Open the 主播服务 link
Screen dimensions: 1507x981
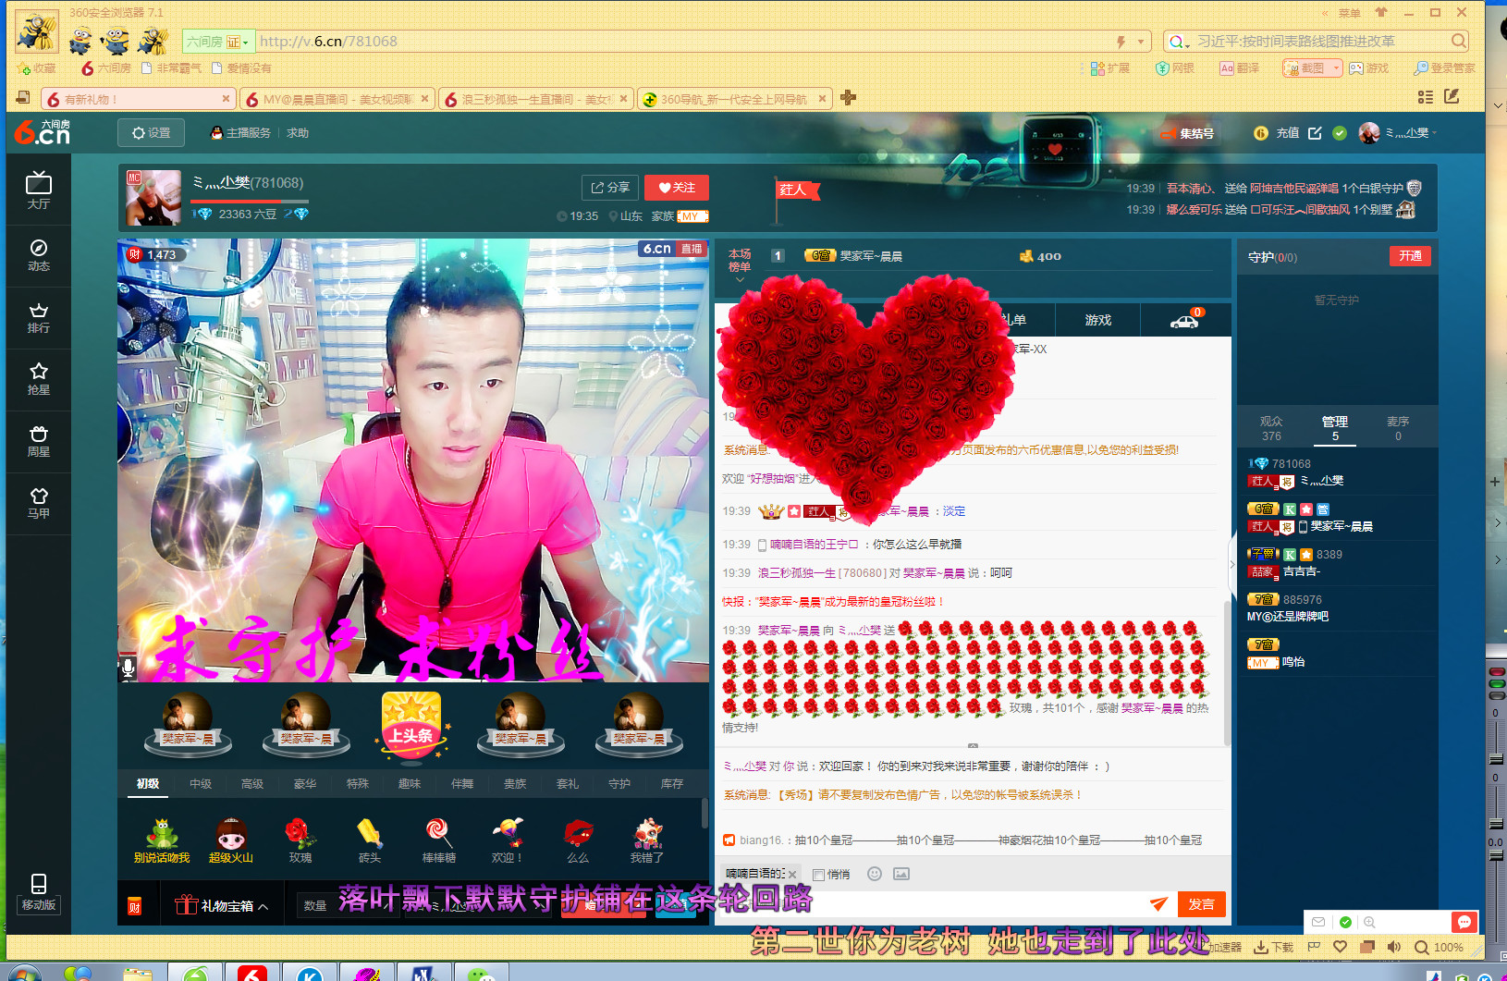[240, 133]
